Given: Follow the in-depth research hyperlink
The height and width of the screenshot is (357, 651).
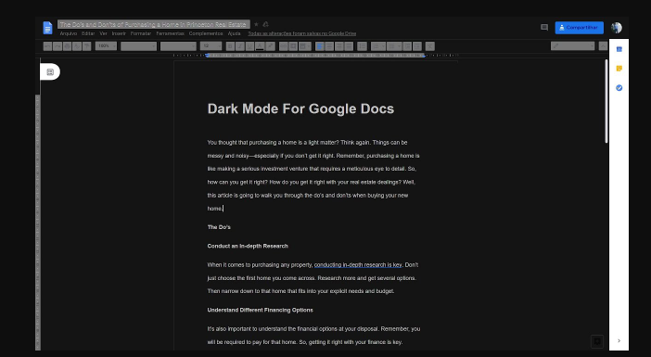Looking at the screenshot, I should point(358,265).
